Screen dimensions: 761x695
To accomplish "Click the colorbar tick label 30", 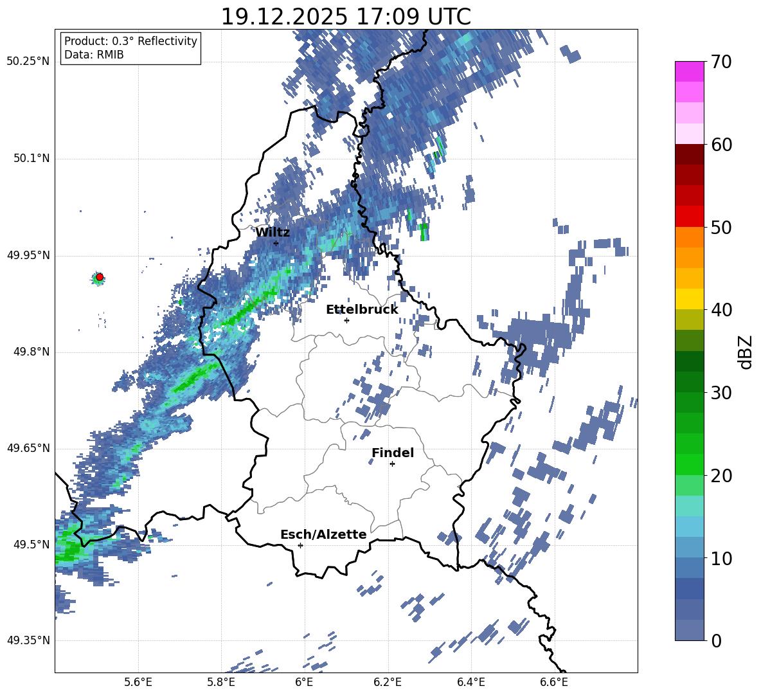I will coord(721,393).
